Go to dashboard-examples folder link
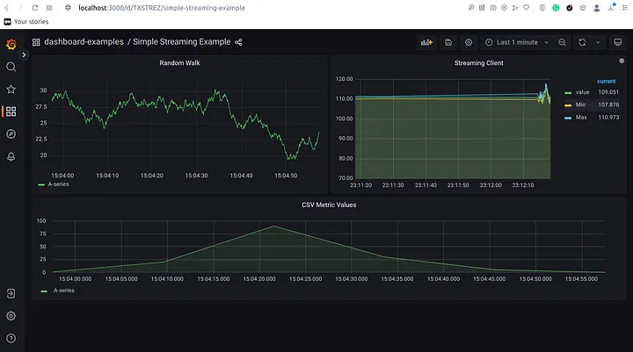633x352 pixels. (84, 42)
